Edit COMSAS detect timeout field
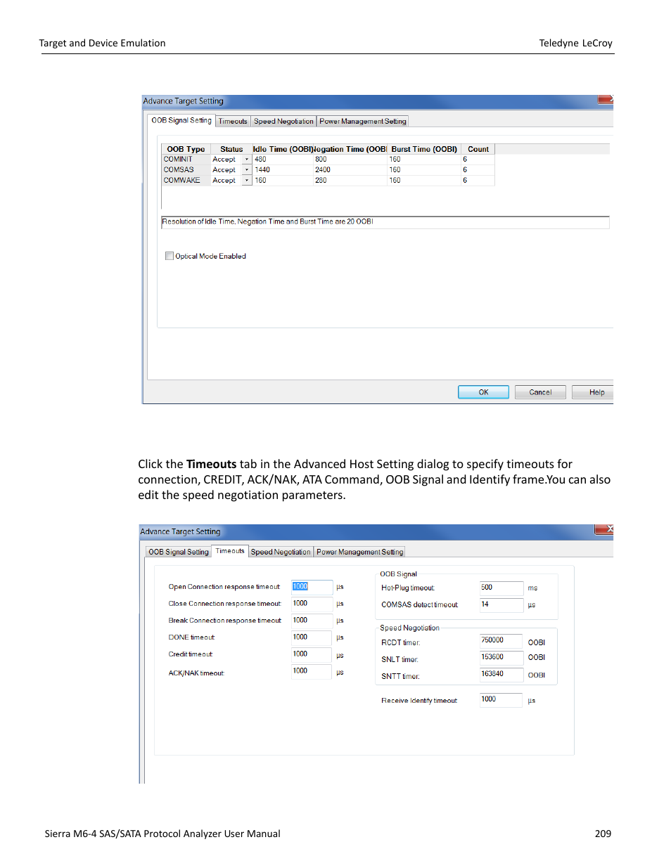Screen dimensions: 671x868 point(501,604)
